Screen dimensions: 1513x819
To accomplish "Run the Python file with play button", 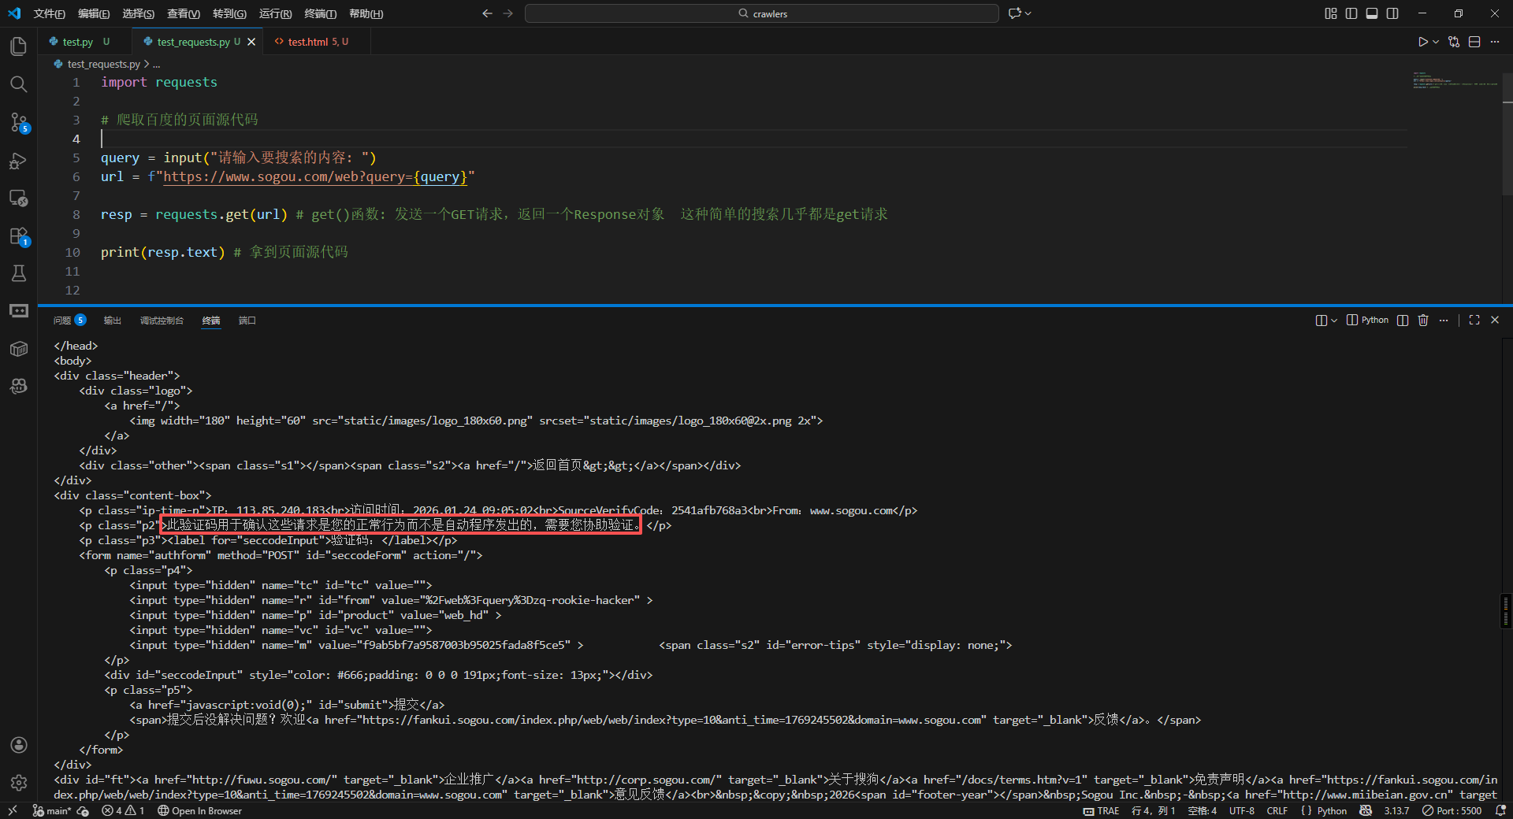I will pos(1422,42).
